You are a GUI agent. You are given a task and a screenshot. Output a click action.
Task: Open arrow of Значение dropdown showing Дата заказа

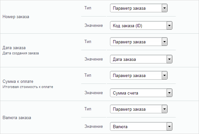[x=169, y=59]
